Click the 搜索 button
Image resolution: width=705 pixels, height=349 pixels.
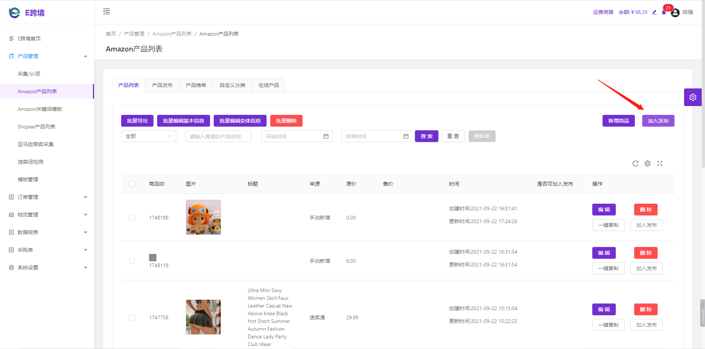427,136
